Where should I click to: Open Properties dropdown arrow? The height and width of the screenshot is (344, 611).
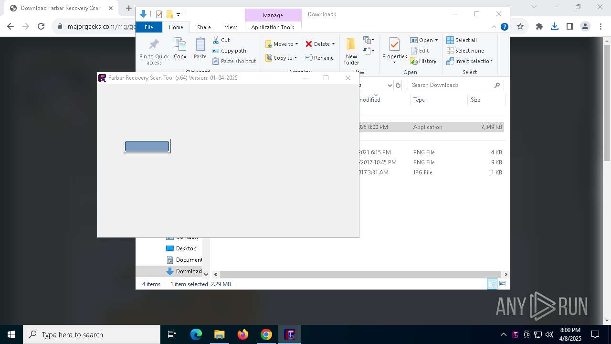(x=394, y=63)
